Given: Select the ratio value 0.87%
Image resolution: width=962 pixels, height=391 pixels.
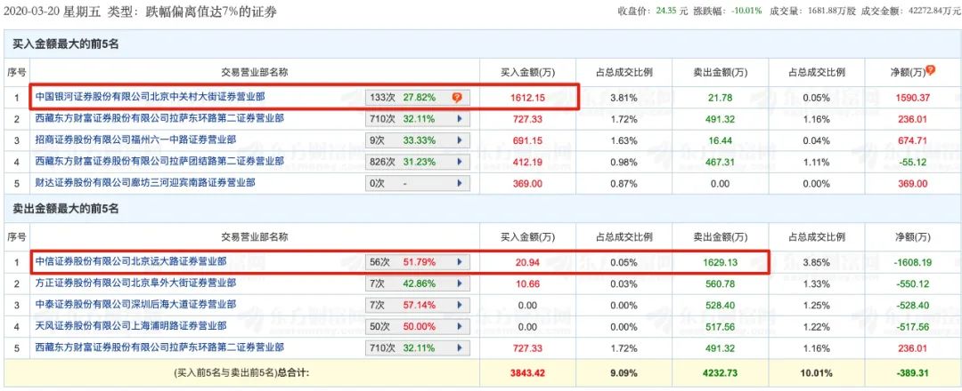Looking at the screenshot, I should click(x=624, y=184).
